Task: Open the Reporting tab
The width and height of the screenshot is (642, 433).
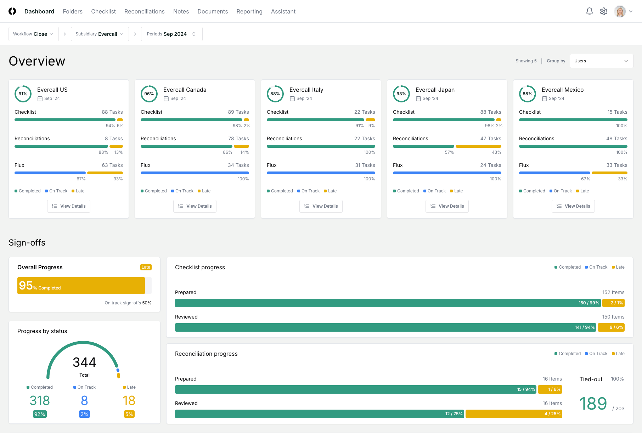Action: (x=249, y=11)
